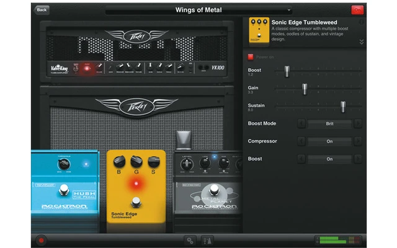Image resolution: width=397 pixels, height=248 pixels.
Task: Step the lower Boost On setting right
Action: pyautogui.click(x=358, y=159)
